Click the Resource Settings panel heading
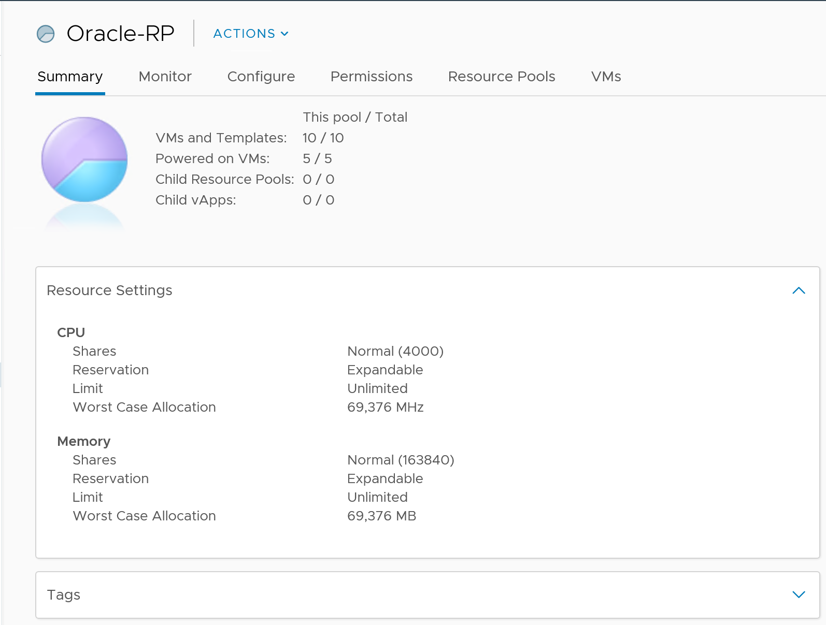The width and height of the screenshot is (826, 625). point(109,290)
